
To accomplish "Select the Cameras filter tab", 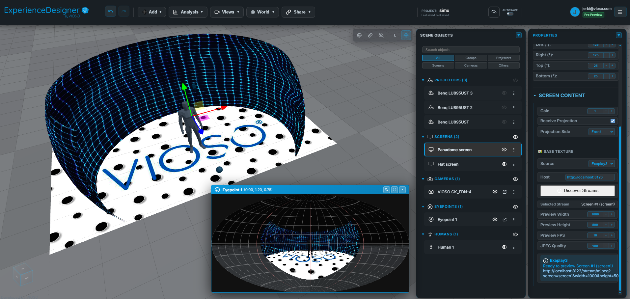I will [x=471, y=66].
